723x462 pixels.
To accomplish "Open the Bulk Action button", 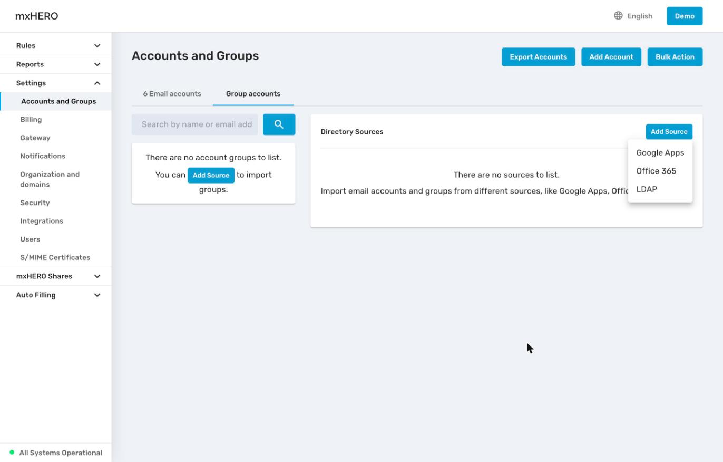I will tap(675, 57).
